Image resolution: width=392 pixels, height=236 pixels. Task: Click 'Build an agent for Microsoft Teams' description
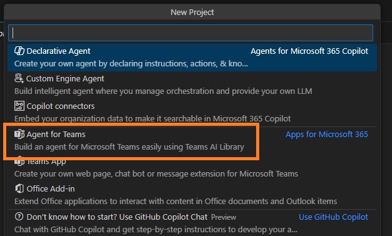129,146
